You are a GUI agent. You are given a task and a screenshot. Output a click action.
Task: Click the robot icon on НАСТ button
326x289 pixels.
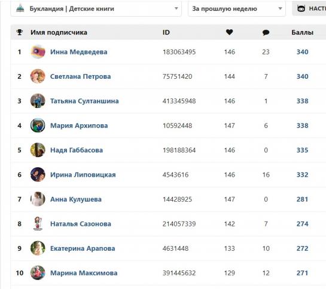301,8
